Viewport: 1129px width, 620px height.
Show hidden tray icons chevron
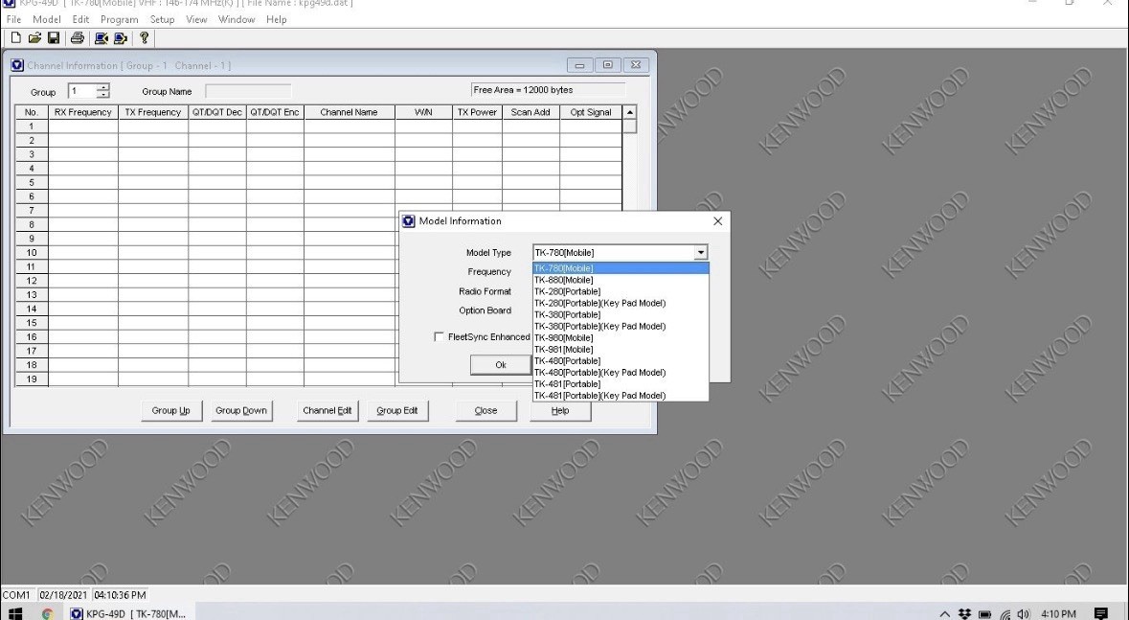945,614
